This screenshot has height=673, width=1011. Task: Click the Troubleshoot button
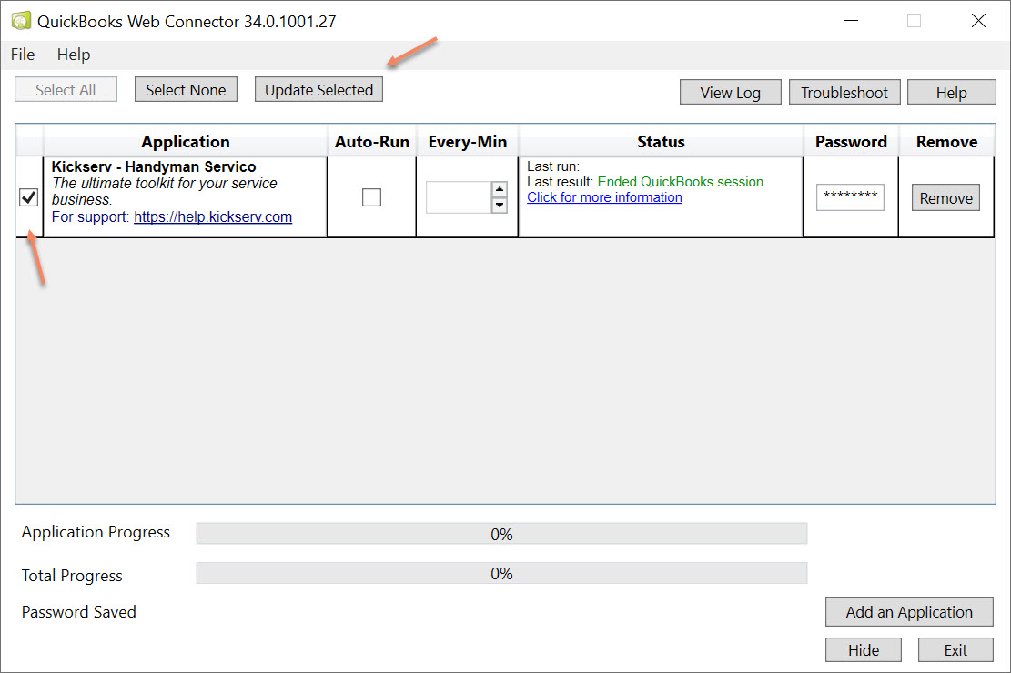(x=844, y=92)
